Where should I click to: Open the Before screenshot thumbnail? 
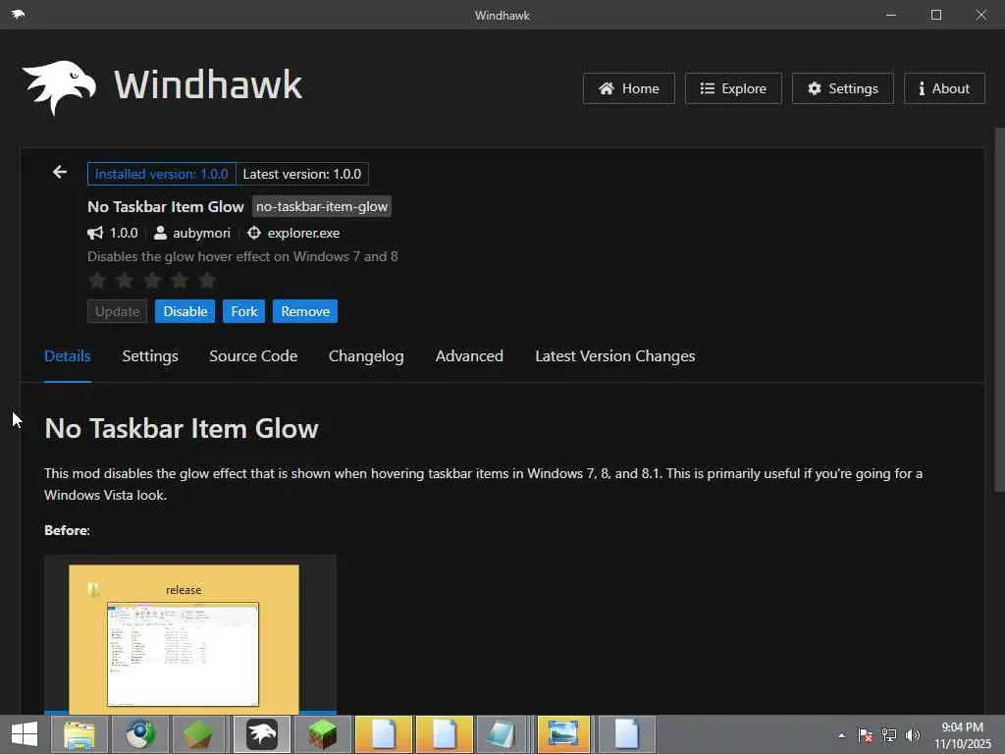click(x=190, y=635)
